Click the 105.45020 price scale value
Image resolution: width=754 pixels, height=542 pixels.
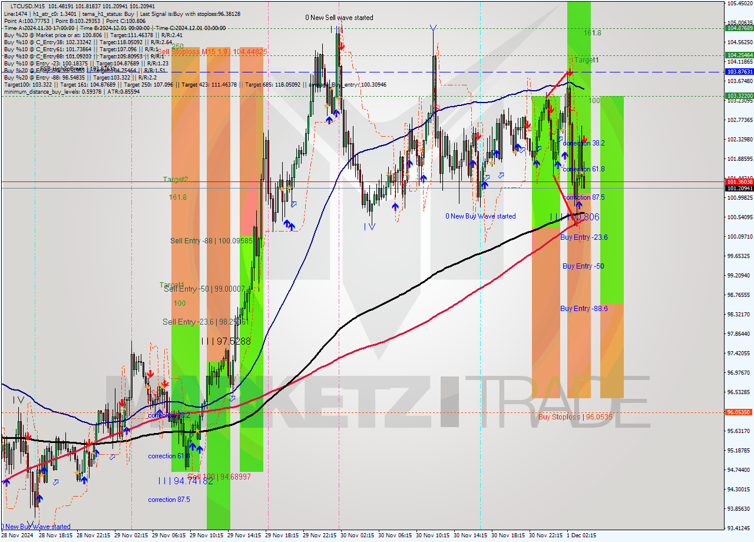point(740,3)
